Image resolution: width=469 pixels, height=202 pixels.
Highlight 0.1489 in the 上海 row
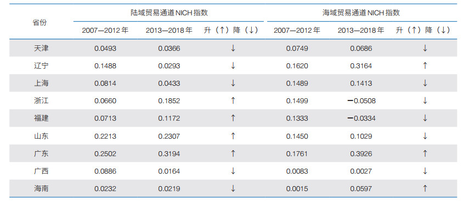[297, 84]
